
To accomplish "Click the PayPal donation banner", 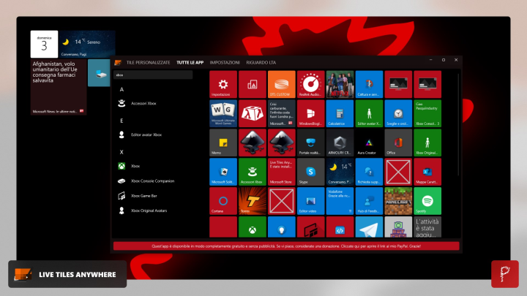I will pos(286,246).
